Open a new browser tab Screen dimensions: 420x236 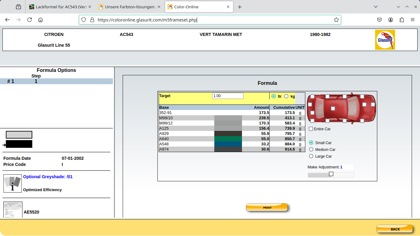[240, 7]
